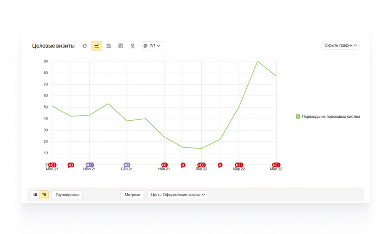Click the Июл 21 axis label
The height and width of the screenshot is (234, 391).
(89, 169)
